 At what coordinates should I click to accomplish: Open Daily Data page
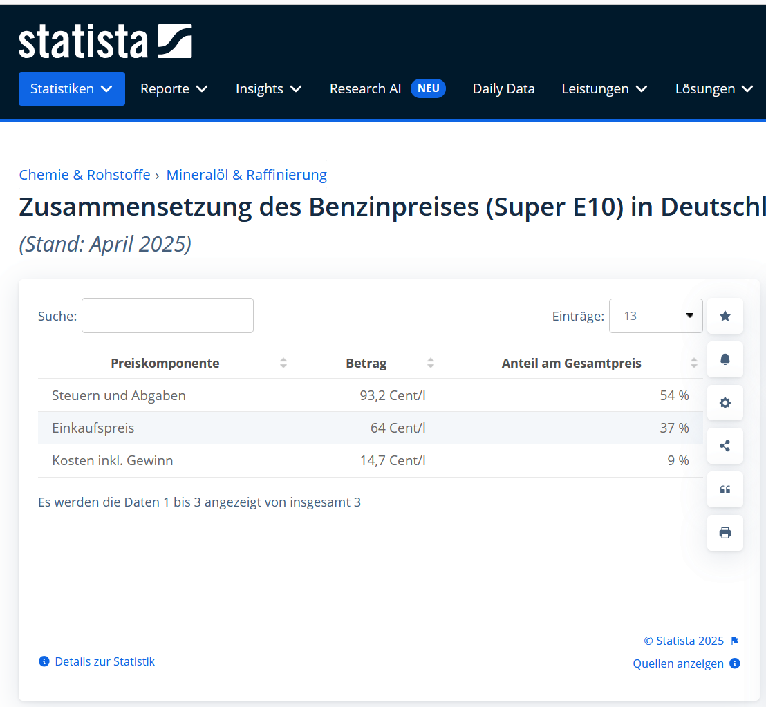tap(504, 89)
